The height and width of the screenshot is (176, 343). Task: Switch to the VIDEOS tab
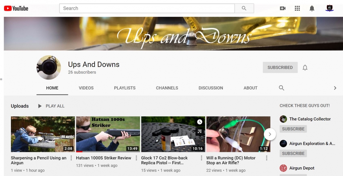click(x=86, y=88)
